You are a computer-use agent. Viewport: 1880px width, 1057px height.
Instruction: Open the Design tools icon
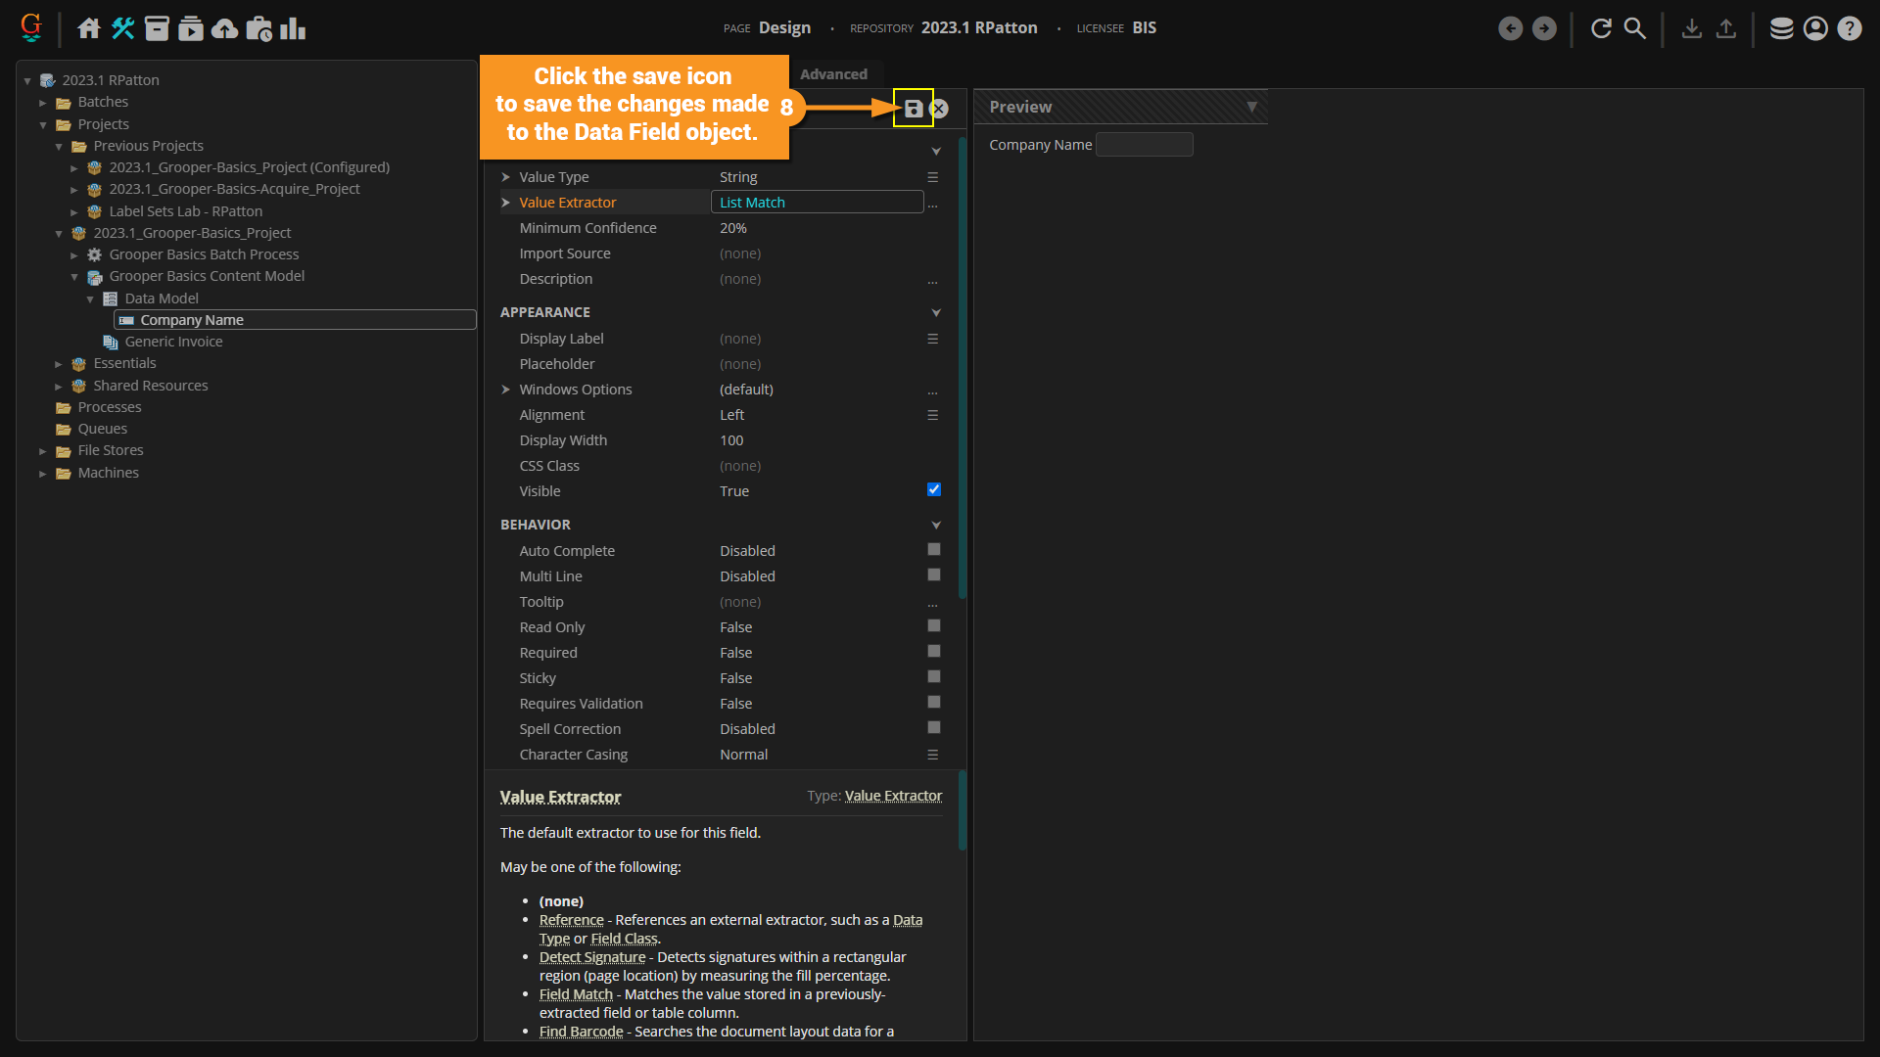point(123,28)
